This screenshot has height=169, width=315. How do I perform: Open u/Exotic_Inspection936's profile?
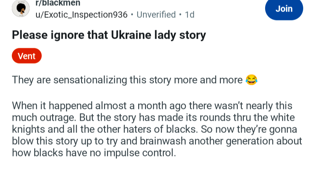(81, 15)
